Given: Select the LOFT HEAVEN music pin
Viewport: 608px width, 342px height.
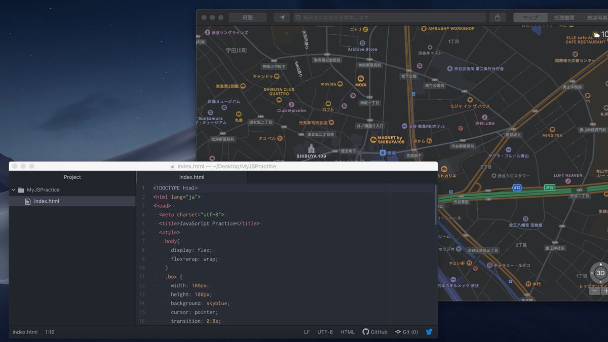Looking at the screenshot, I should coord(568,181).
